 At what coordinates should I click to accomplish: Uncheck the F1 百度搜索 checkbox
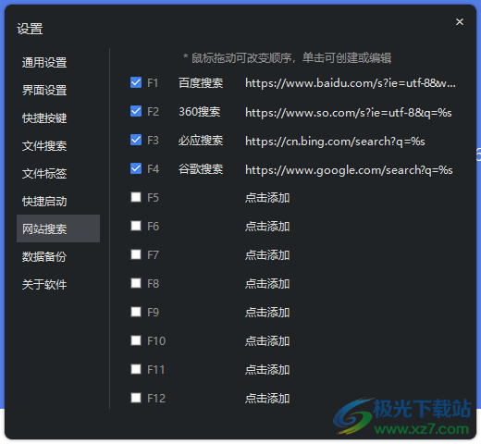coord(136,82)
